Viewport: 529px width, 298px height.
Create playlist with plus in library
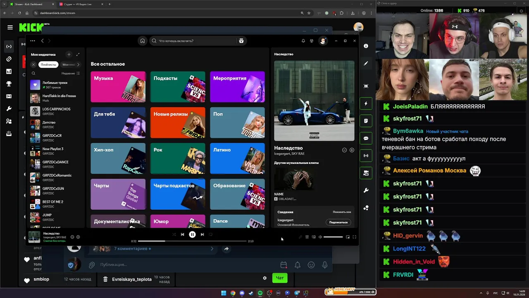point(69,54)
